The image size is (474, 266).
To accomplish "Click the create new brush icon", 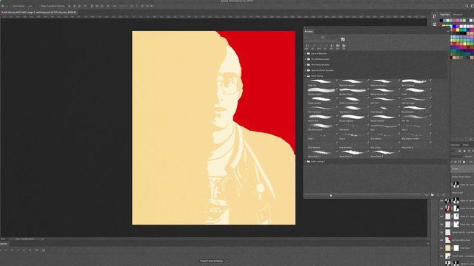I will pyautogui.click(x=438, y=195).
